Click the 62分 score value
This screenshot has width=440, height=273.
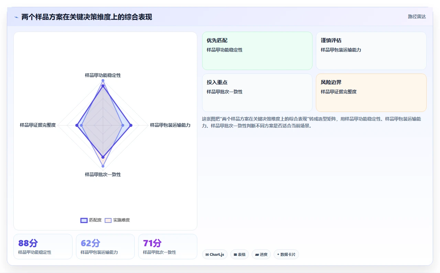[x=90, y=243]
